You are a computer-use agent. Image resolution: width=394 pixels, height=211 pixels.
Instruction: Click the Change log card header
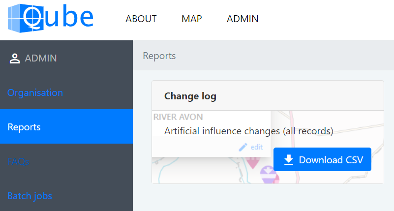point(190,96)
